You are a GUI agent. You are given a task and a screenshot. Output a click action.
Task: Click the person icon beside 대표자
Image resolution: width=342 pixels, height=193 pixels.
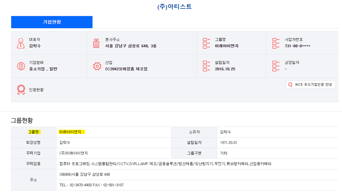[x=20, y=43]
